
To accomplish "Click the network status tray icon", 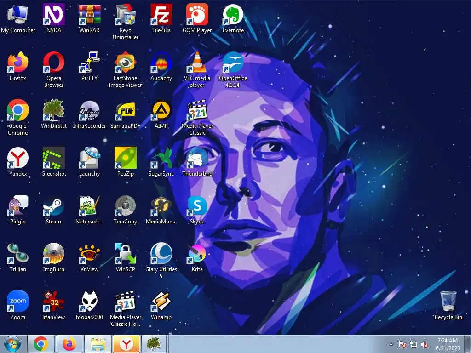I will pyautogui.click(x=414, y=344).
